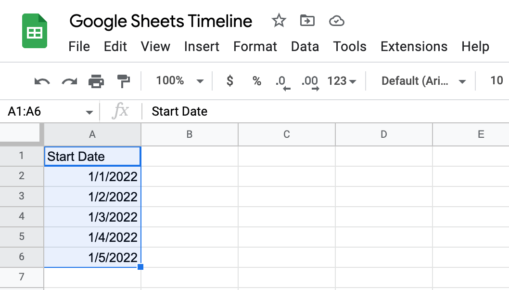Click the Undo arrow icon
The image size is (509, 290).
coord(42,81)
